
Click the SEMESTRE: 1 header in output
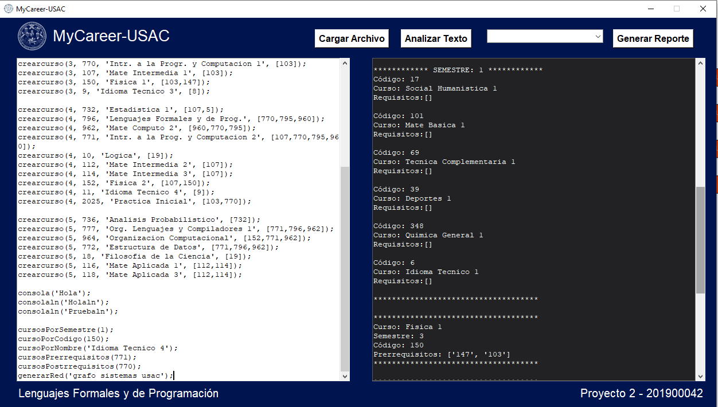[x=458, y=70]
